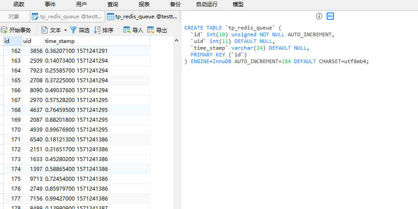Open the 报表 toolbar item

[x=144, y=4]
